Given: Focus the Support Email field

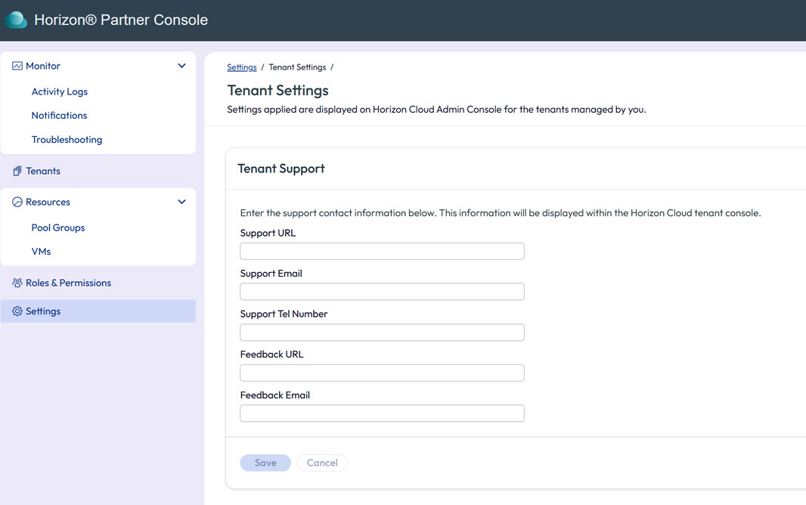Looking at the screenshot, I should click(382, 292).
